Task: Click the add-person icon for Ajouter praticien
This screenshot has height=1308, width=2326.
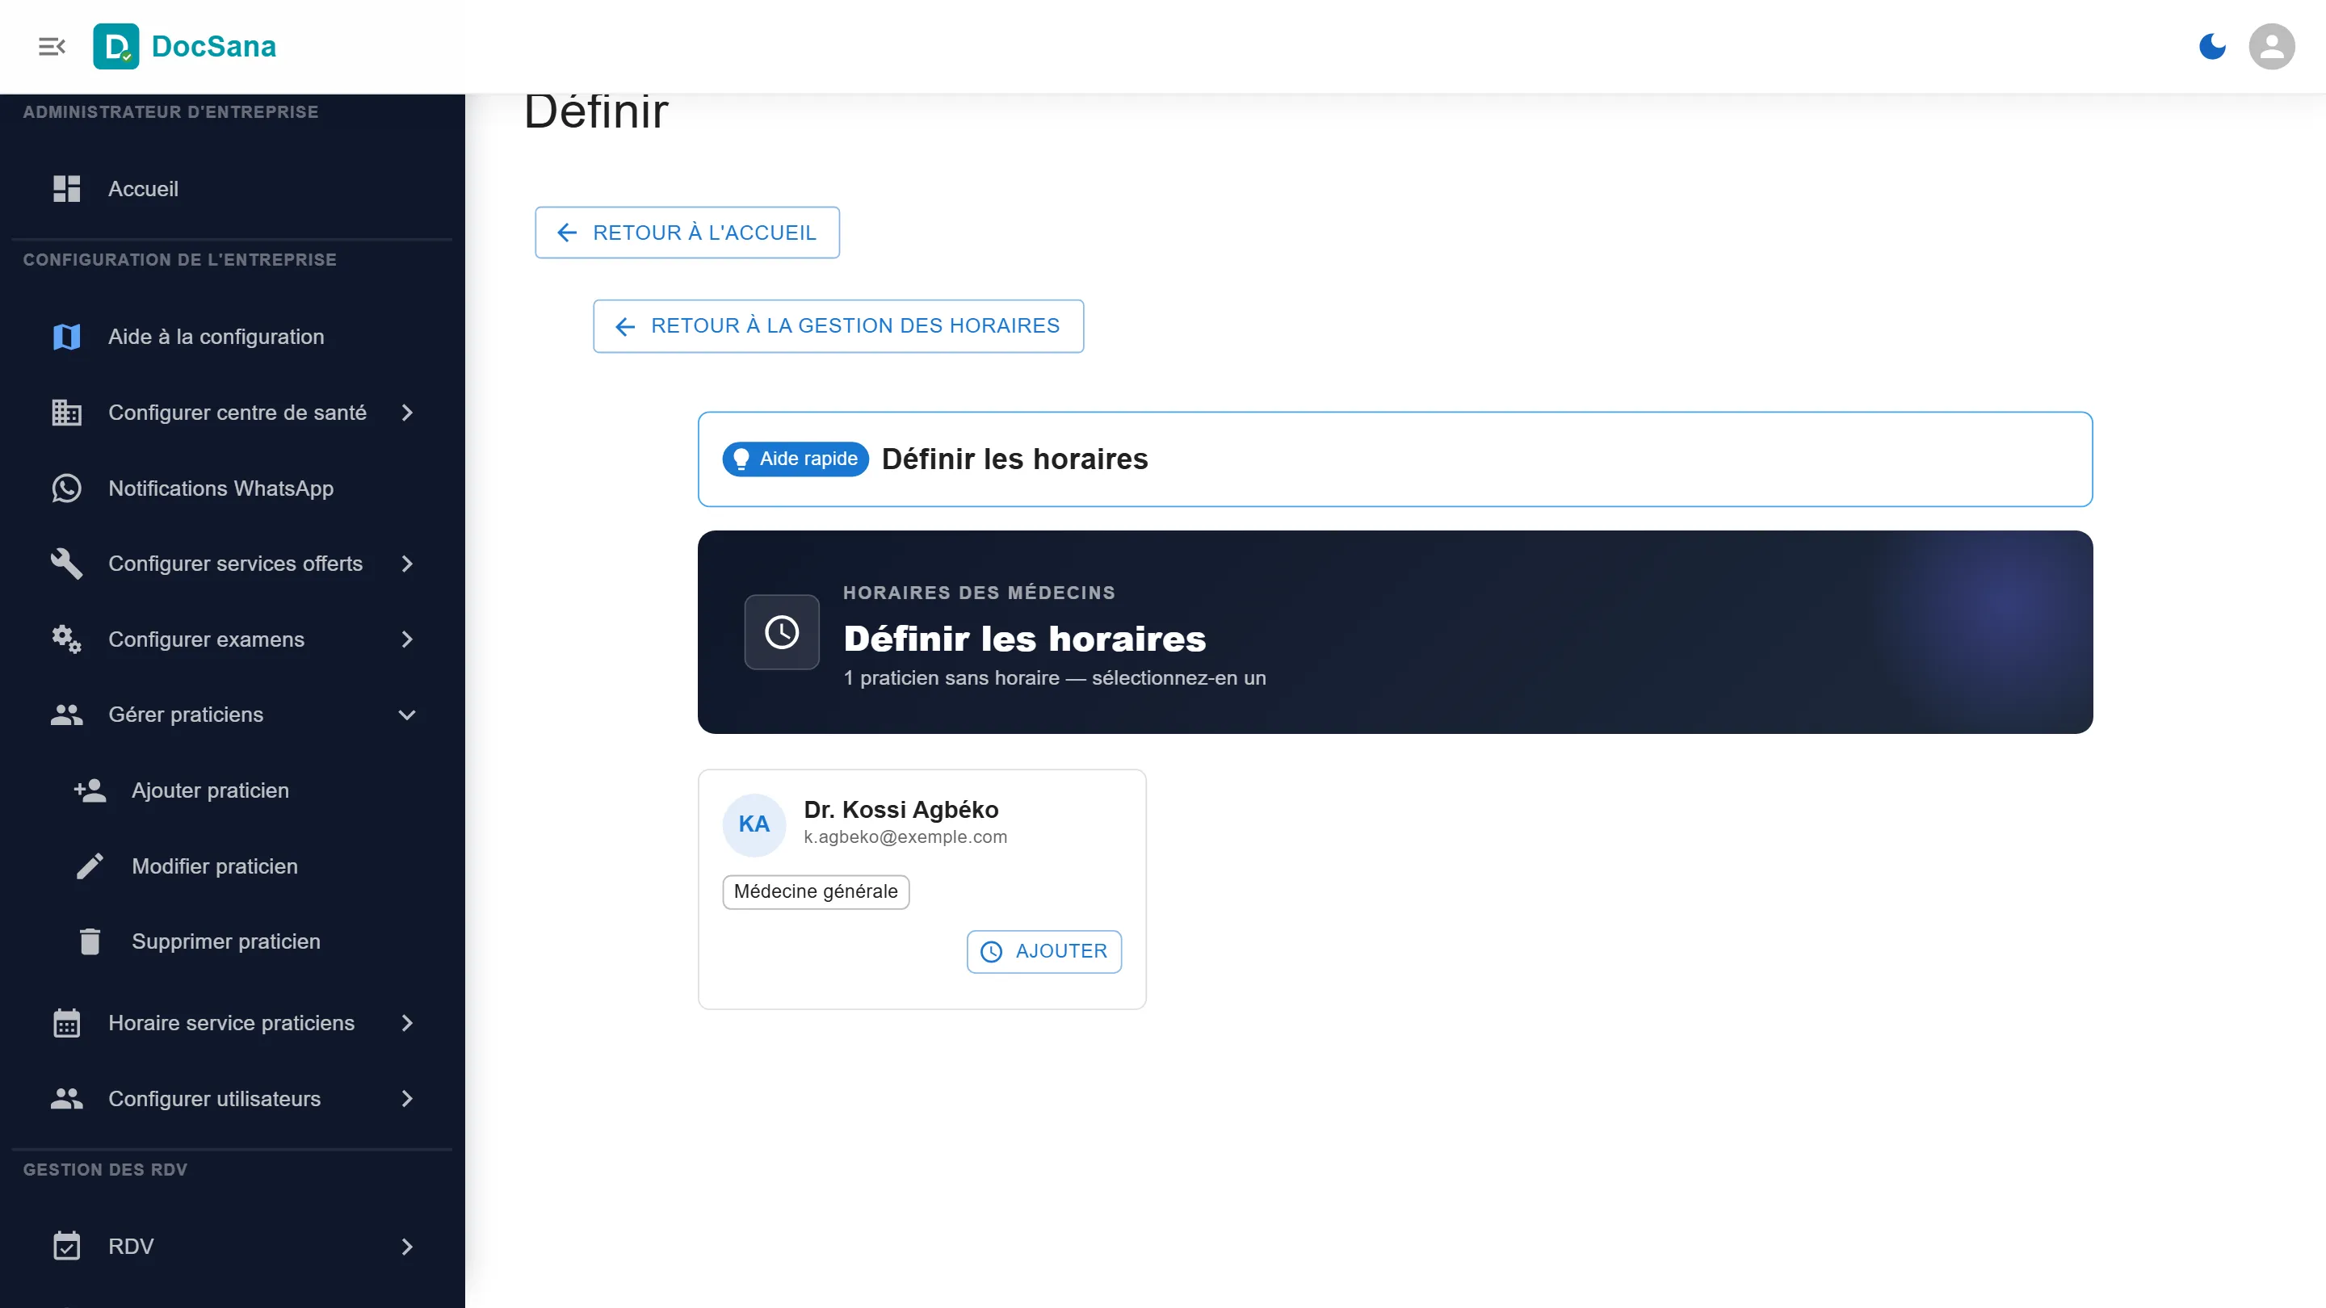Action: point(90,790)
